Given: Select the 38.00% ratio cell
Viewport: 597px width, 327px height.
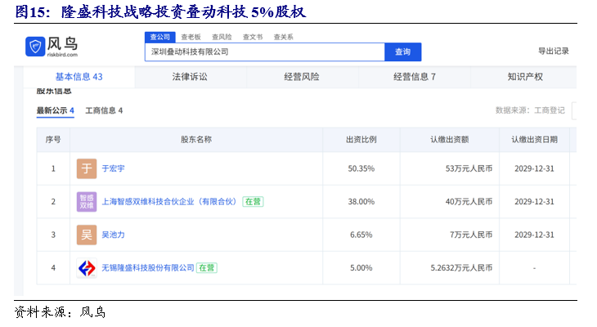Looking at the screenshot, I should [361, 202].
